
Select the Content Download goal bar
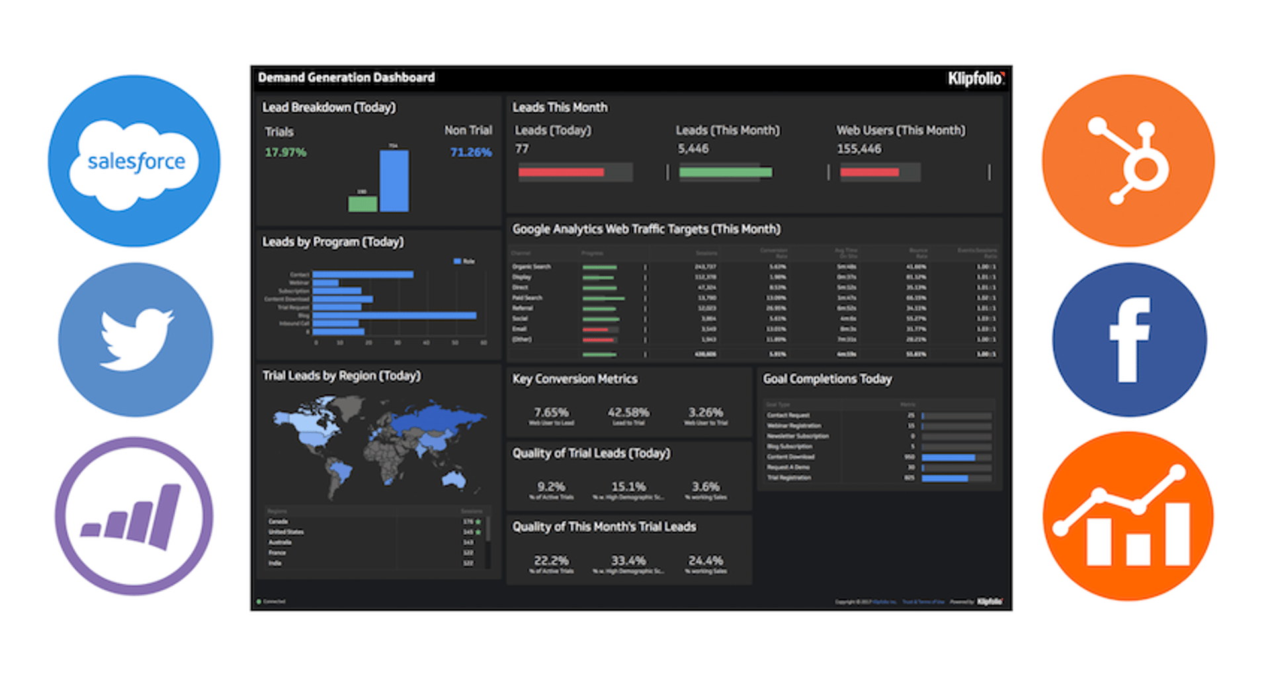(948, 458)
